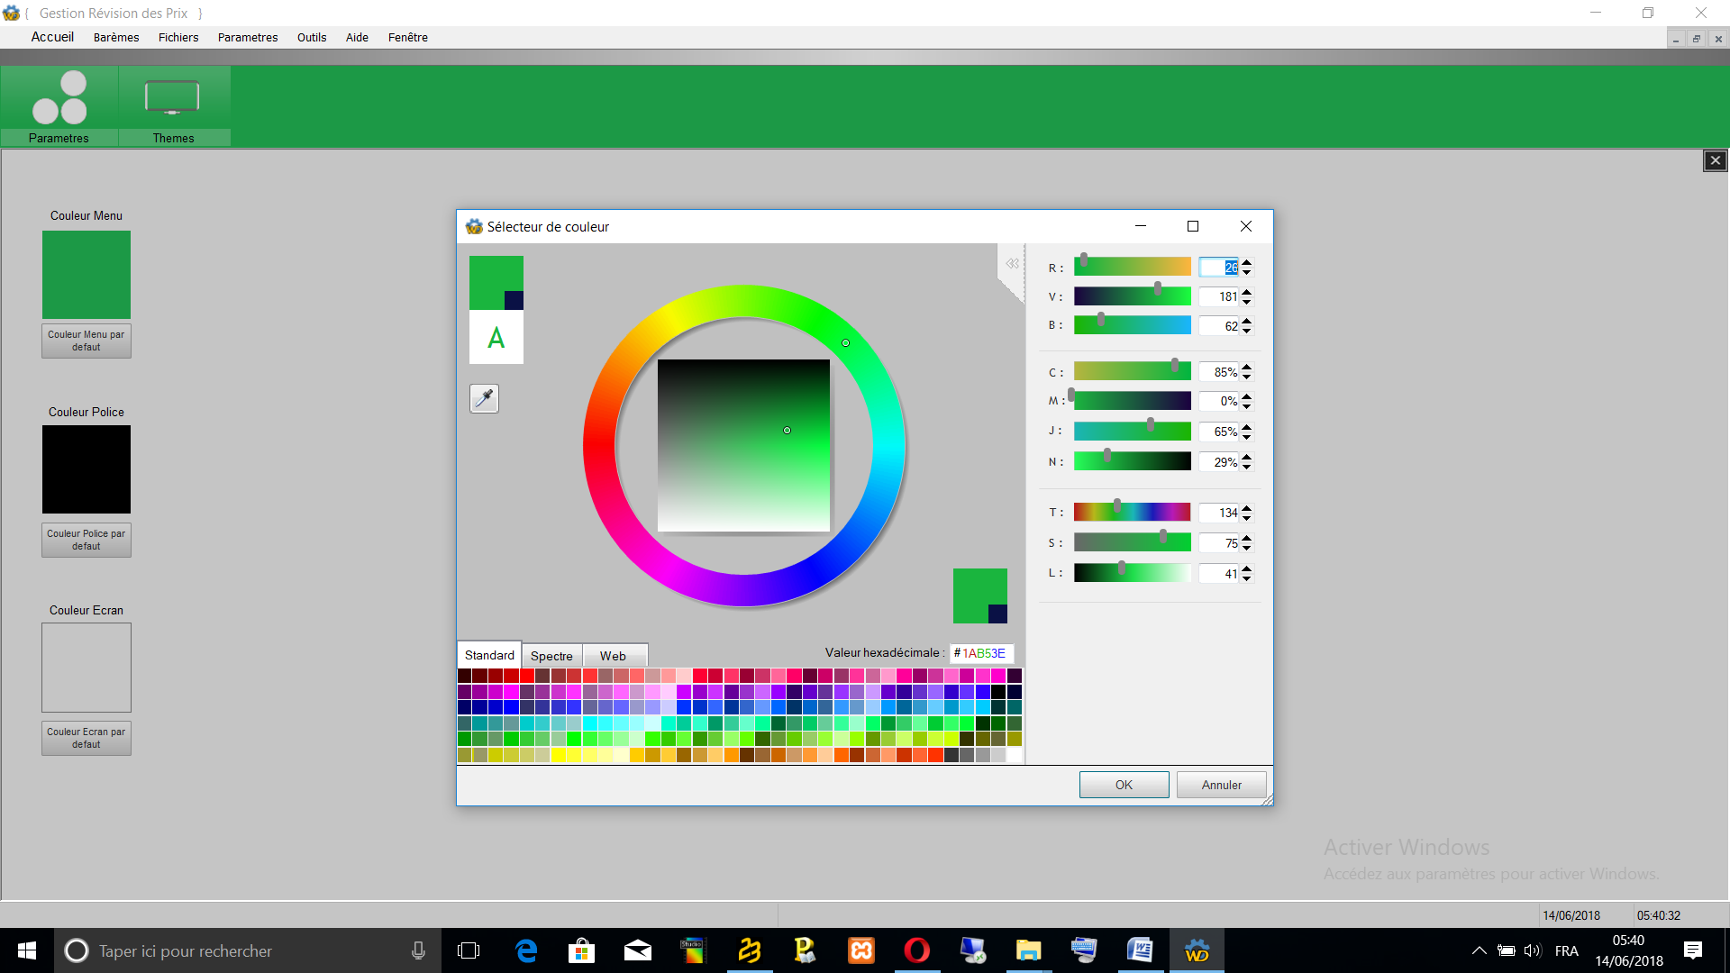Increase the R value with up arrow

coord(1247,263)
